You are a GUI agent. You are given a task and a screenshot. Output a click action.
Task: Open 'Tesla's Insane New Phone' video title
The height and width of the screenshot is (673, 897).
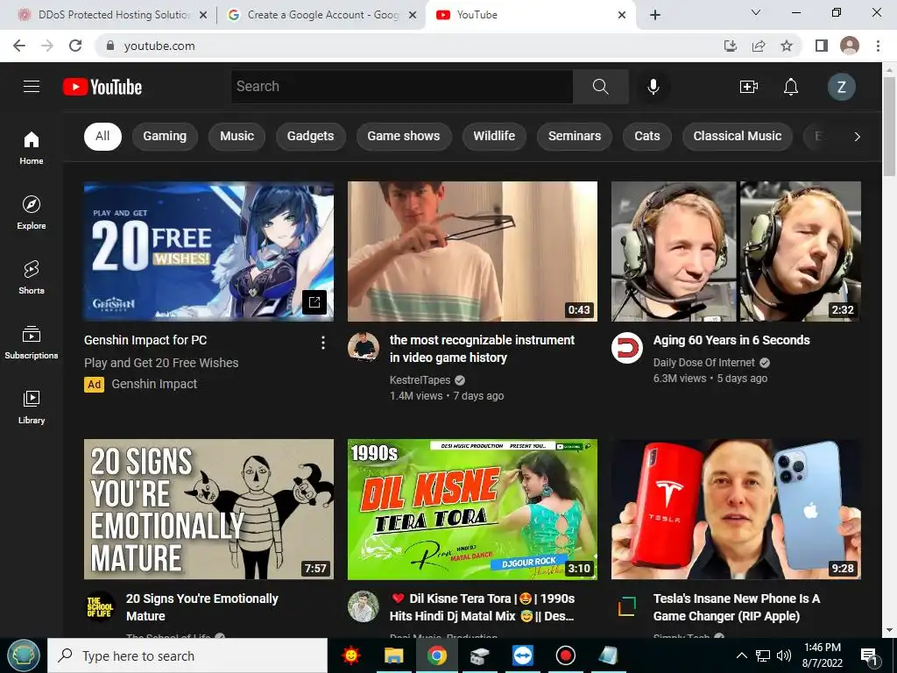[x=737, y=607]
